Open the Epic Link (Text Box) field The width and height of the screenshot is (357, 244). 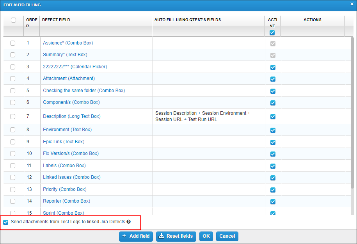click(x=63, y=142)
